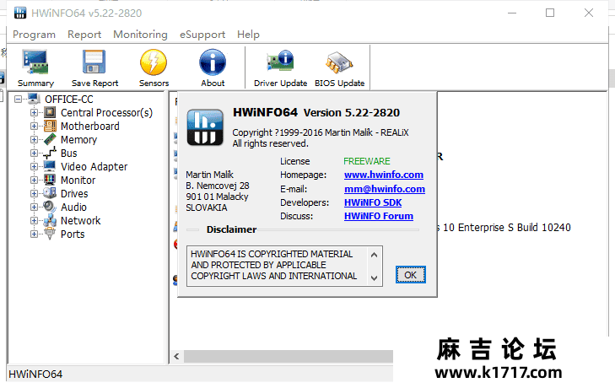615x388 pixels.
Task: Click the Version 5.22-2820 heading text
Action: [x=352, y=113]
